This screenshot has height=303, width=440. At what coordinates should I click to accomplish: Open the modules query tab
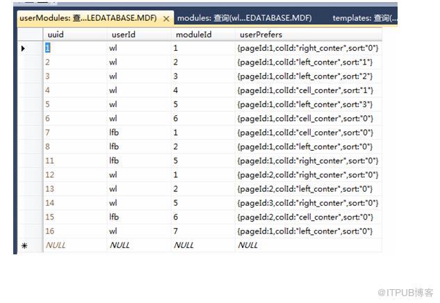point(245,18)
